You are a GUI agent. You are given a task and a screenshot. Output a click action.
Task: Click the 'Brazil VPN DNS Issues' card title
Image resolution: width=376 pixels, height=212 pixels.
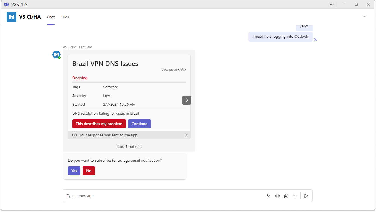(105, 64)
